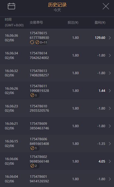The height and width of the screenshot is (187, 114).
Task: Click the 历史记录 title heading
Action: tap(57, 5)
